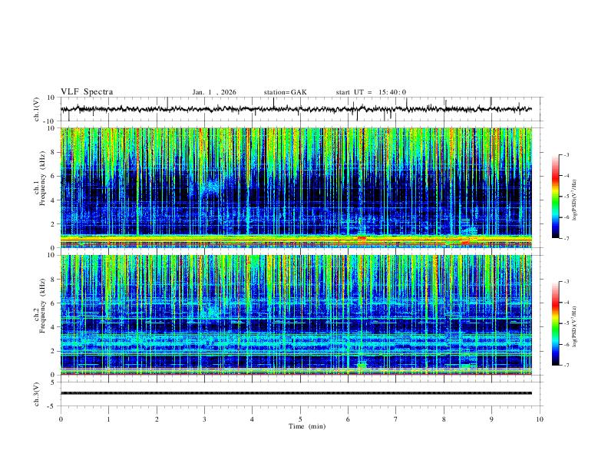608x470 pixels.
Task: Click the ch.1 Frequency (kHz) axis label
Action: pyautogui.click(x=41, y=178)
